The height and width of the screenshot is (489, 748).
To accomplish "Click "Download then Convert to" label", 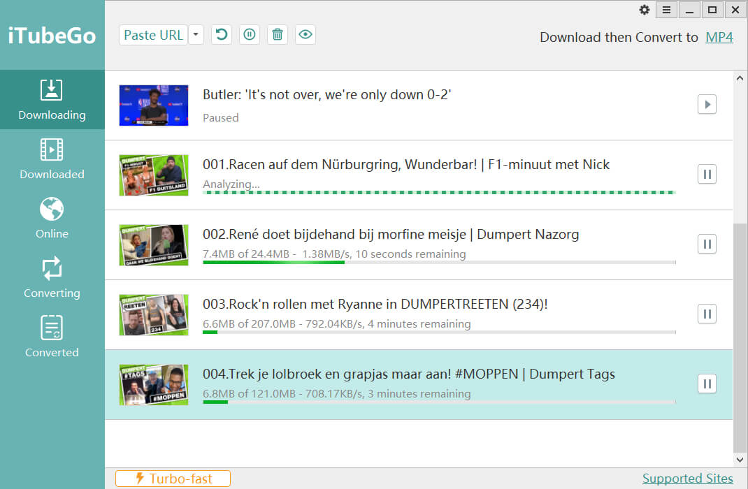I will [619, 37].
